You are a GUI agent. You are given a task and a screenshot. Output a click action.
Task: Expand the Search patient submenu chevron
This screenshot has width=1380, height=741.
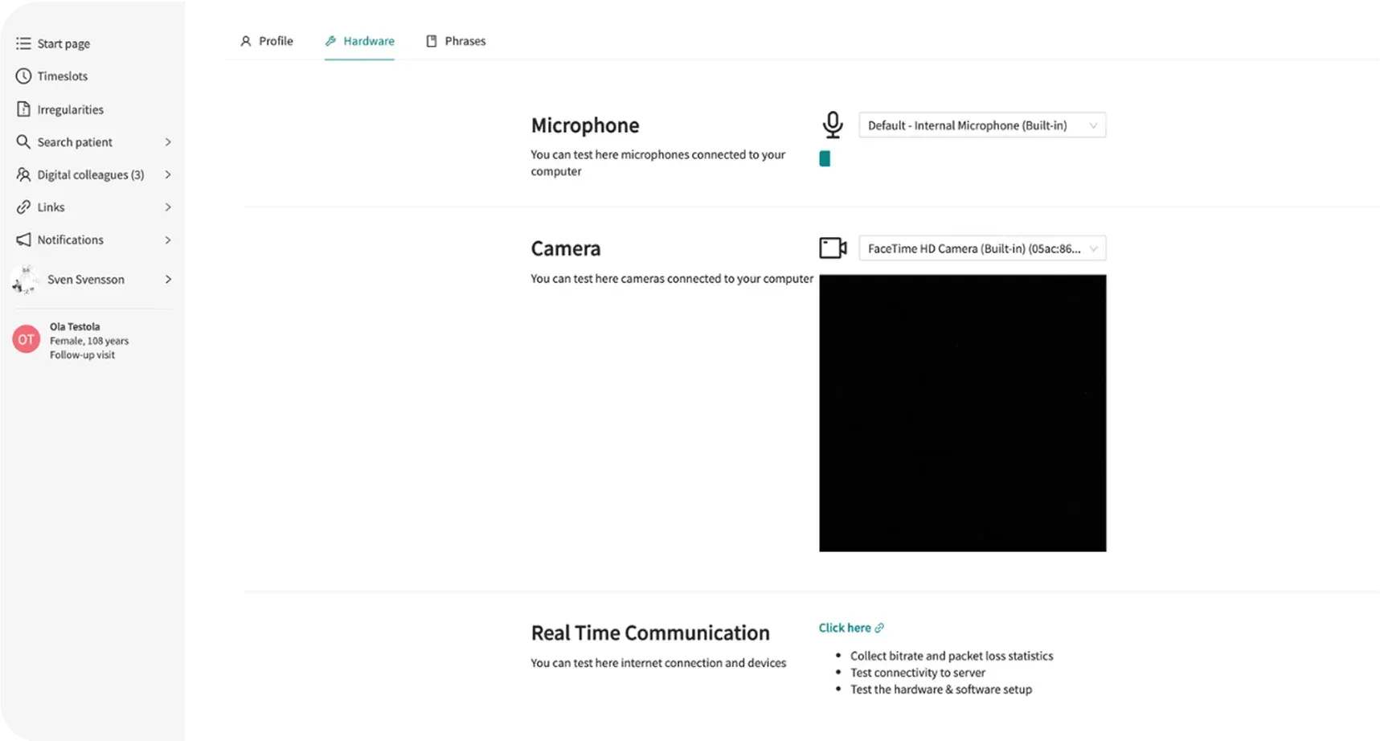168,142
